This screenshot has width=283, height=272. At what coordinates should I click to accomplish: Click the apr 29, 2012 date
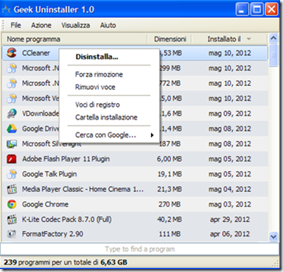(230, 219)
